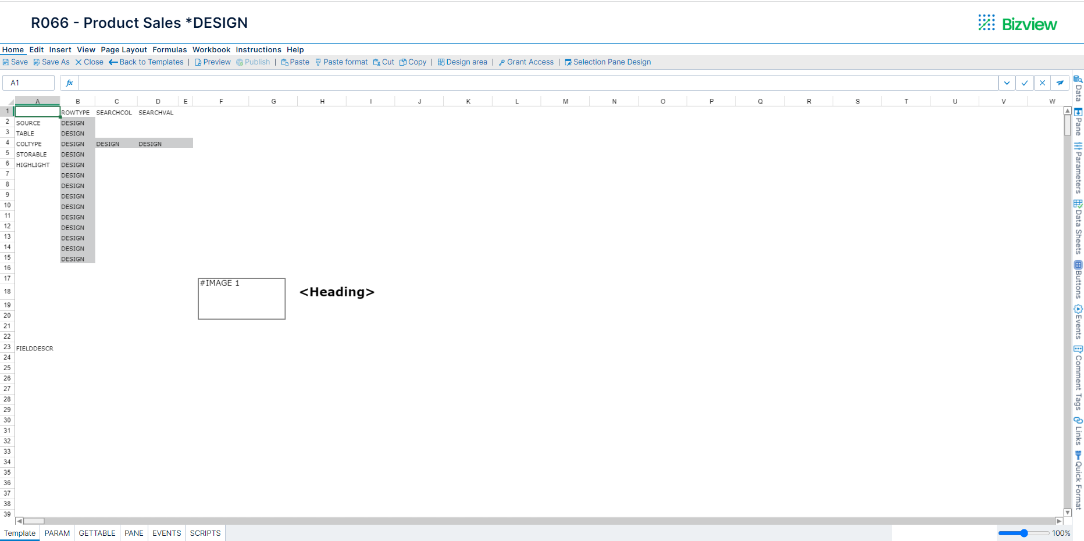Open the Formulas menu
This screenshot has height=541, width=1084.
[x=169, y=49]
